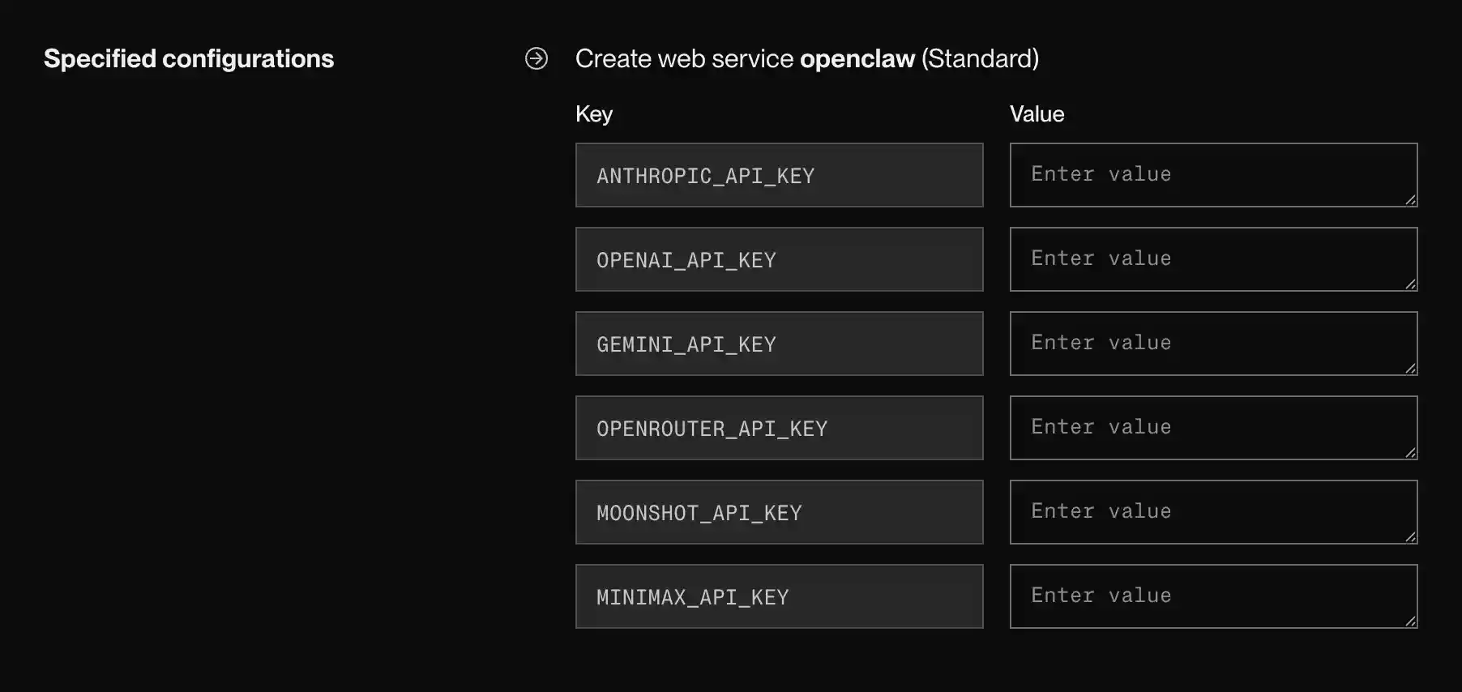
Task: Click resize handle of OPENROUTER_API_KEY value box
Action: click(1411, 453)
